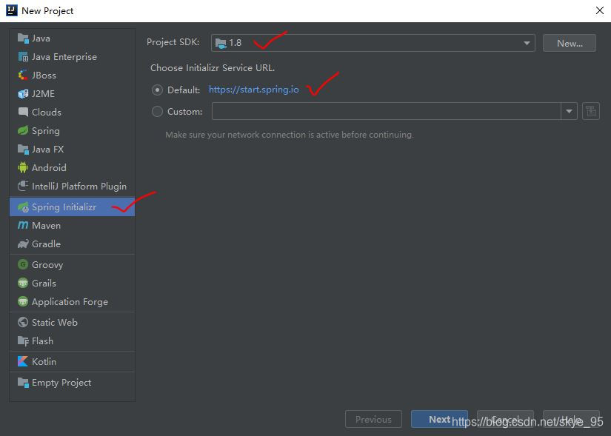Screen dimensions: 611x436
Task: Select the Default service URL radio button
Action: 157,90
